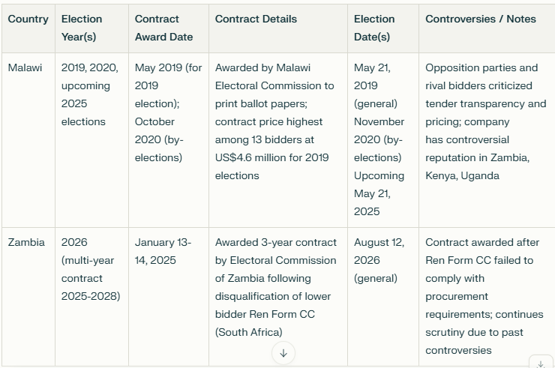This screenshot has width=555, height=368.
Task: Click the circular scroll-down arrow button
Action: coord(283,353)
